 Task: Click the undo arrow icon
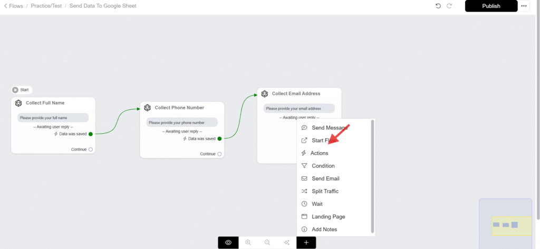tap(438, 6)
